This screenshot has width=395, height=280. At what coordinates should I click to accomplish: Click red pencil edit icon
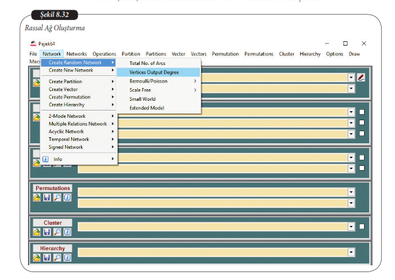[361, 77]
